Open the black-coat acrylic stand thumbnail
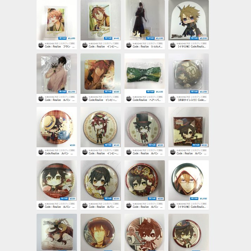This screenshot has height=251, width=251. tap(144, 20)
